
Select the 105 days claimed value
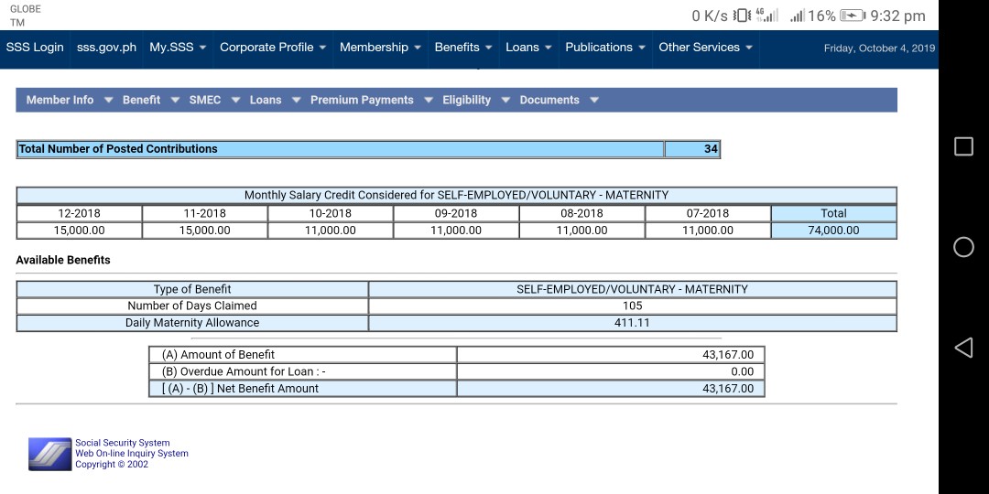[x=632, y=306]
